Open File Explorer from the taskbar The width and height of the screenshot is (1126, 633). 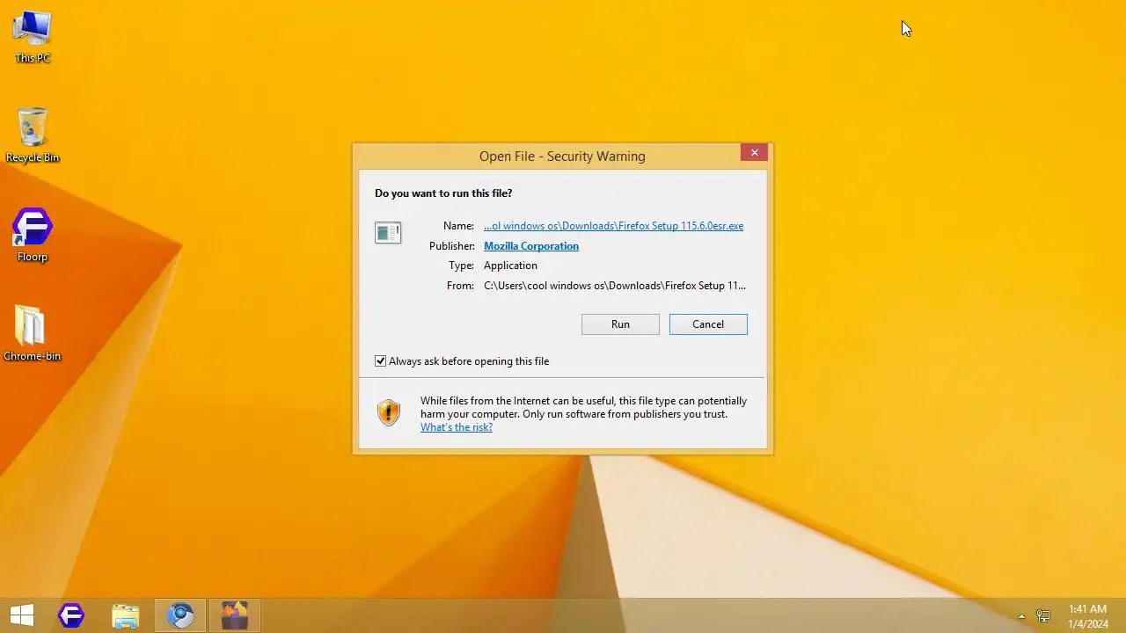[126, 615]
